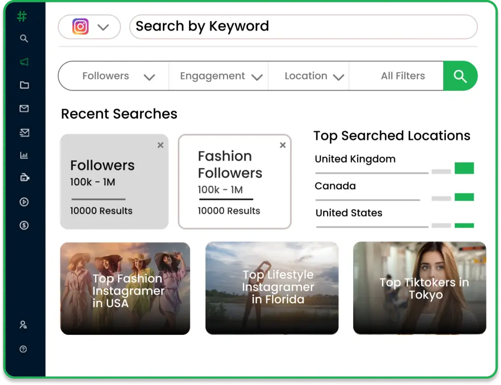
Task: Open the bar chart analytics icon
Action: tap(24, 156)
